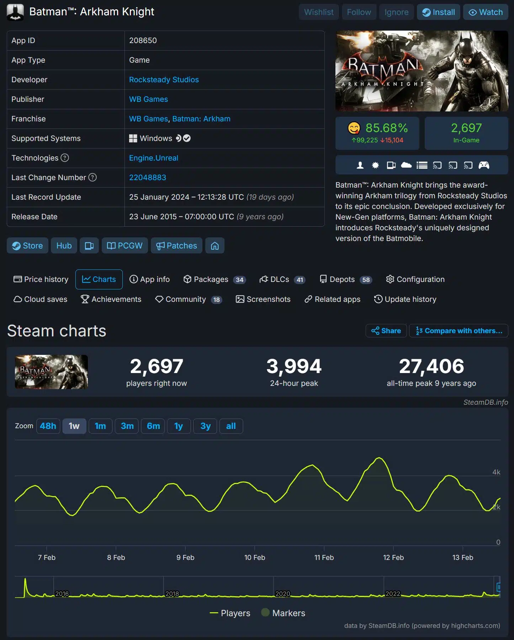This screenshot has width=514, height=640.
Task: Click the Steam Cloud feature icon
Action: click(406, 165)
